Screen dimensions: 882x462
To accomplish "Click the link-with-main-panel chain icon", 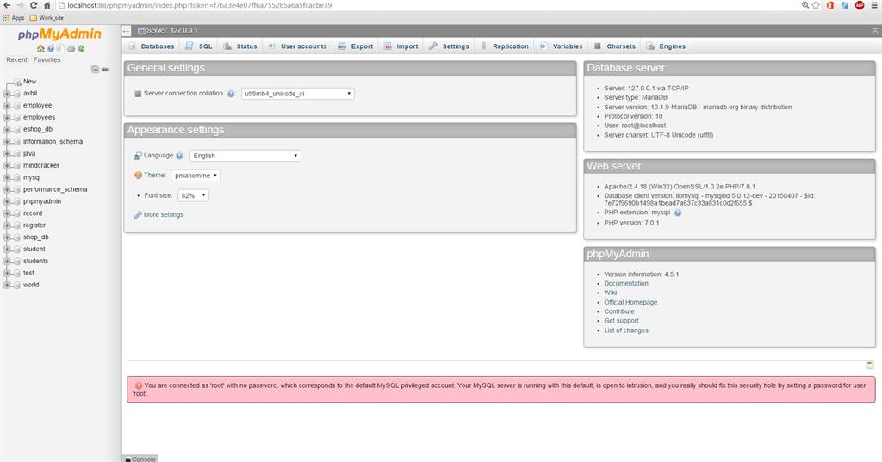I will coord(105,69).
